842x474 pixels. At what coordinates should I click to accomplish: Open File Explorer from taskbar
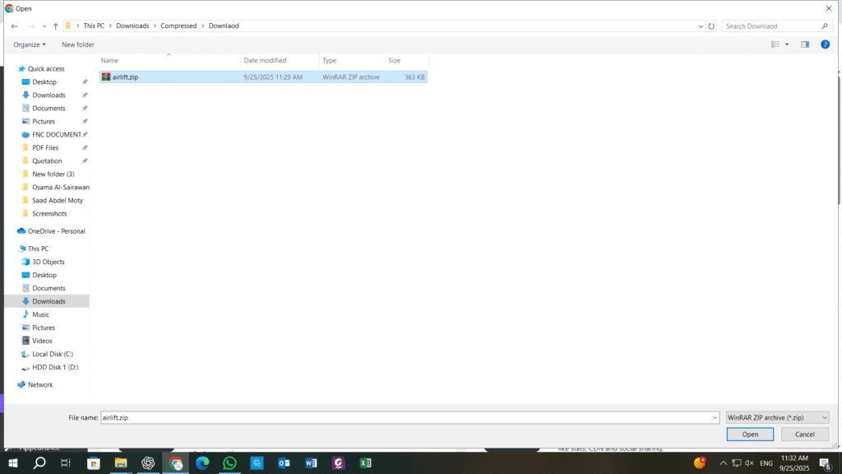(x=121, y=462)
